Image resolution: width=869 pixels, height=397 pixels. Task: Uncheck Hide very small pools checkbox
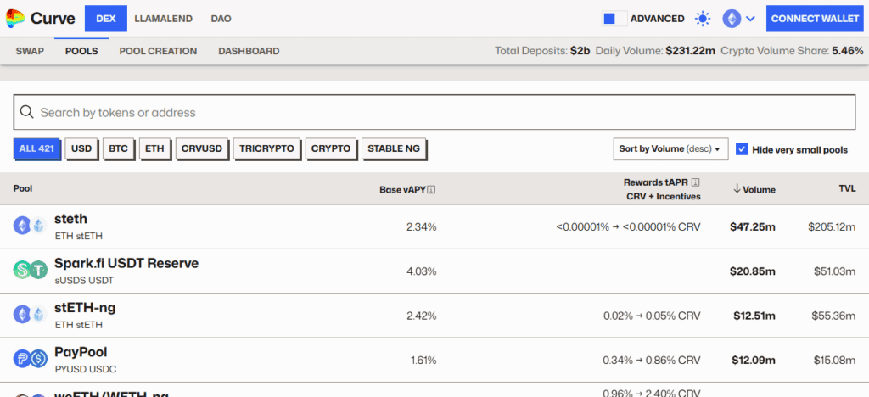click(742, 149)
